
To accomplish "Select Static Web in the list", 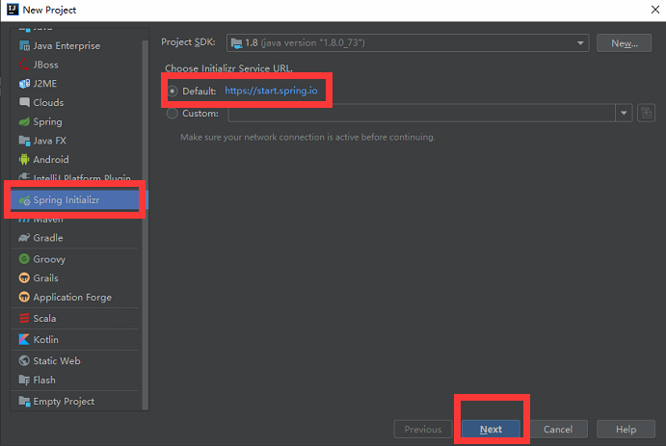I will (x=75, y=360).
